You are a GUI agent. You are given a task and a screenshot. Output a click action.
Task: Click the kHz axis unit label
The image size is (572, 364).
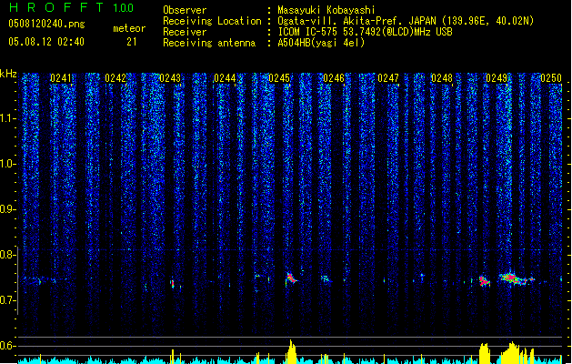[8, 74]
